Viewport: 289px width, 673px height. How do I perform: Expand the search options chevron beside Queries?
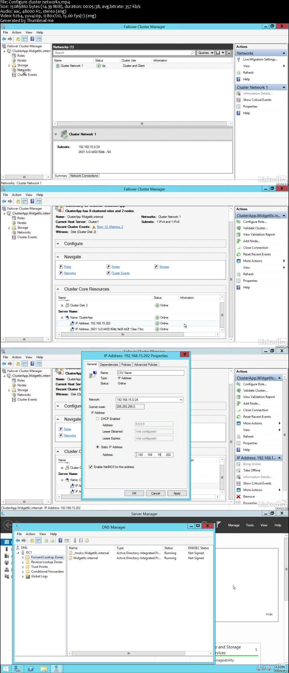[x=229, y=53]
